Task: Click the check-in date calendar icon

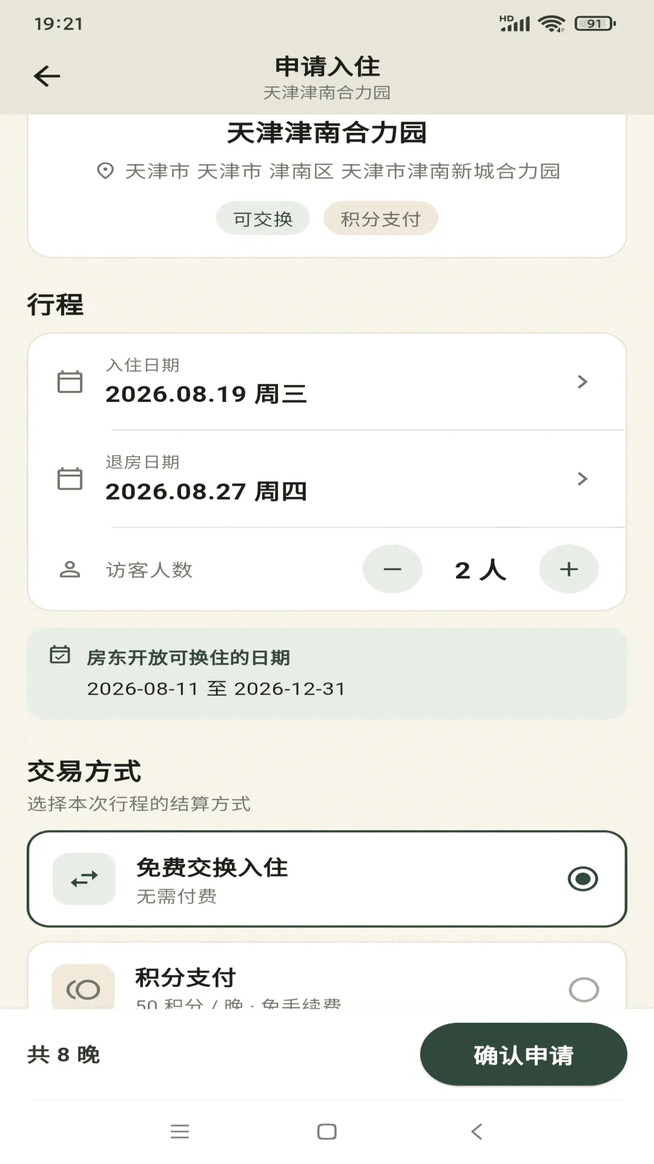Action: [x=70, y=382]
